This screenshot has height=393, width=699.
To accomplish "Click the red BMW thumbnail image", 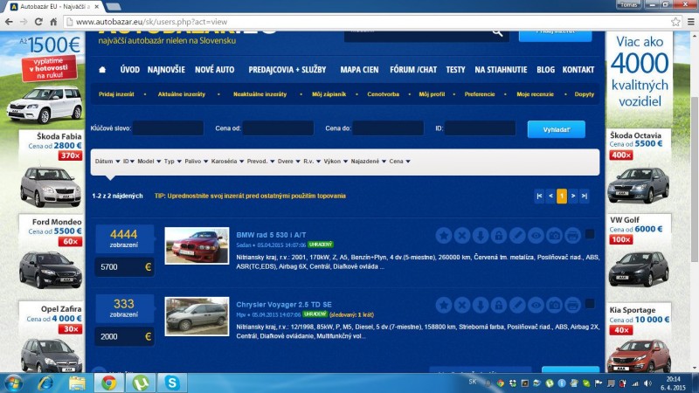I will pos(197,245).
